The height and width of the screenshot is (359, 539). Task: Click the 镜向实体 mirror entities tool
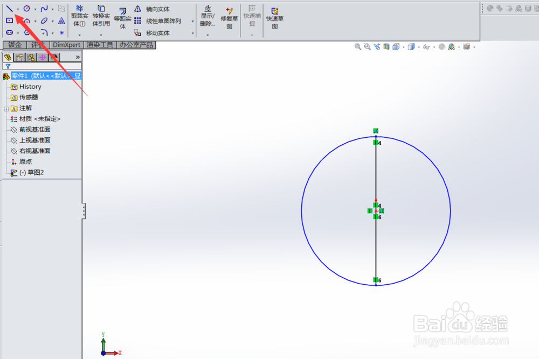coord(151,9)
